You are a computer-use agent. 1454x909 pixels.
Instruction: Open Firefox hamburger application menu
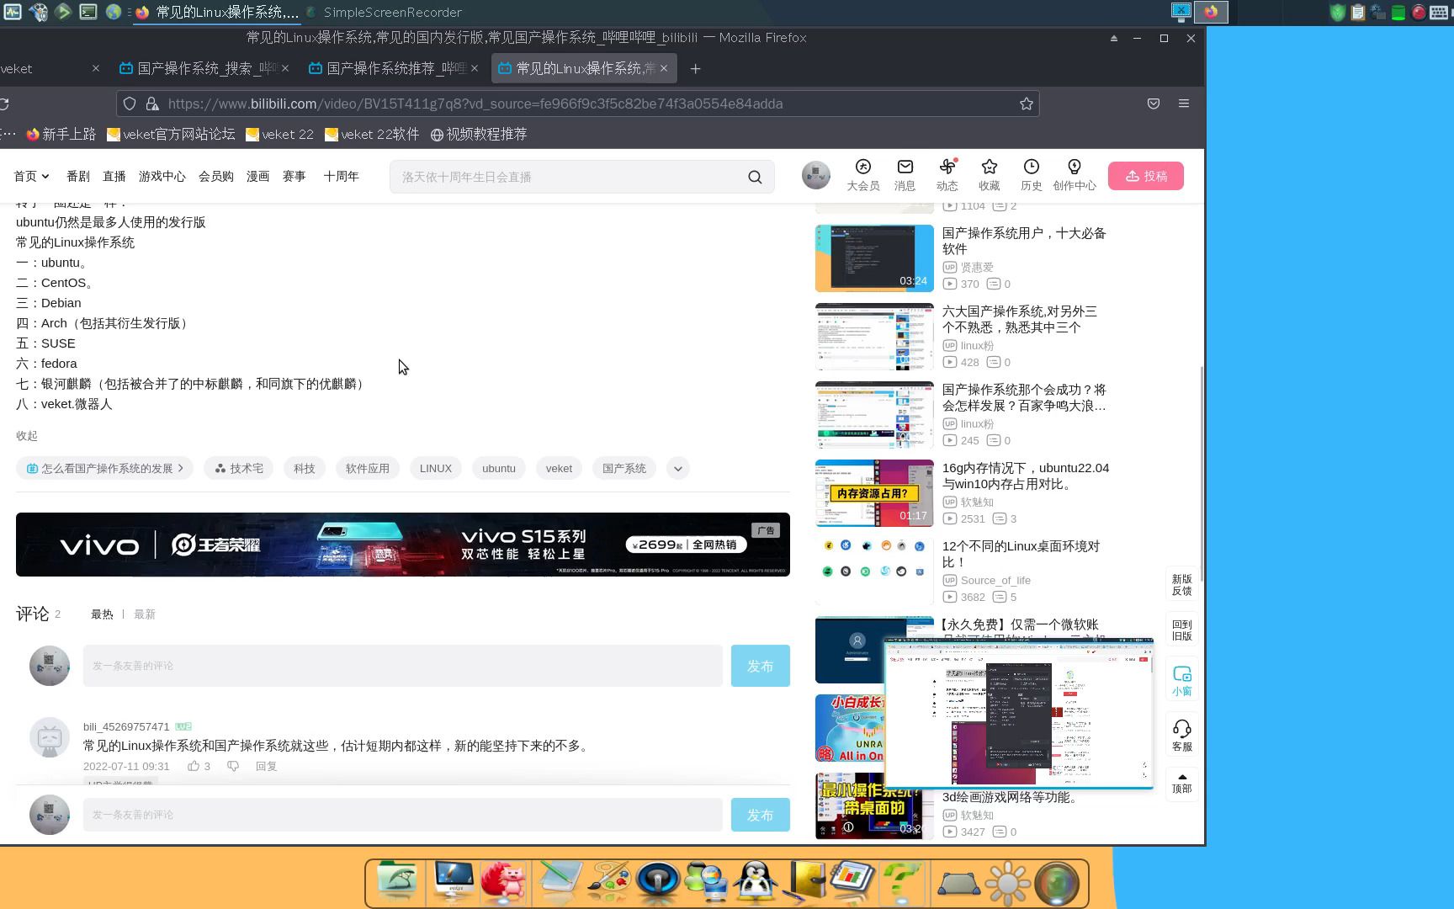pos(1184,104)
